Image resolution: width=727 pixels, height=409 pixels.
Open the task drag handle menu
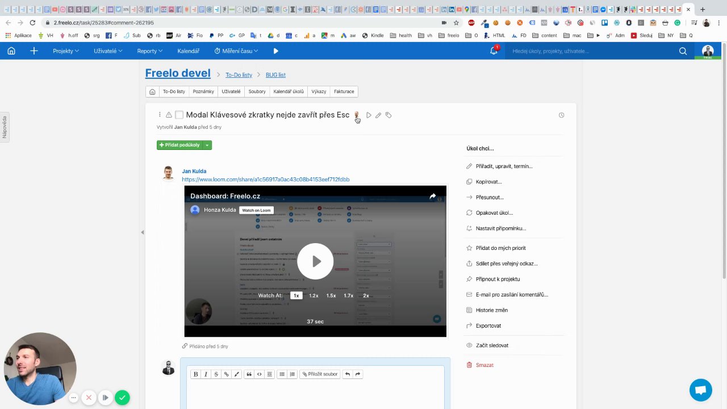pos(160,115)
